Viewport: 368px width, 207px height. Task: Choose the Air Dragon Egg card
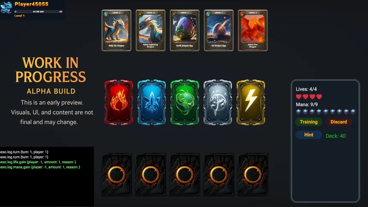coord(219,30)
